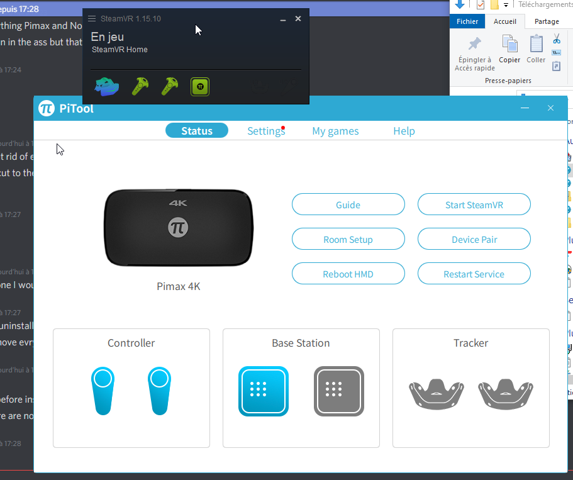Minimize the PiTool window
Screen dimensions: 573x480
pos(525,108)
